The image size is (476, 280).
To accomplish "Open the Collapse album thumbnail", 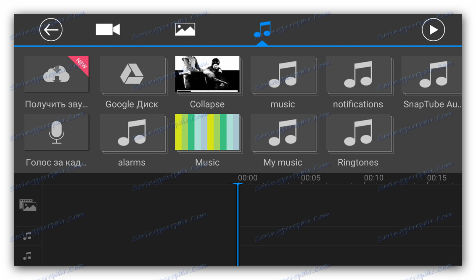I will pyautogui.click(x=207, y=74).
